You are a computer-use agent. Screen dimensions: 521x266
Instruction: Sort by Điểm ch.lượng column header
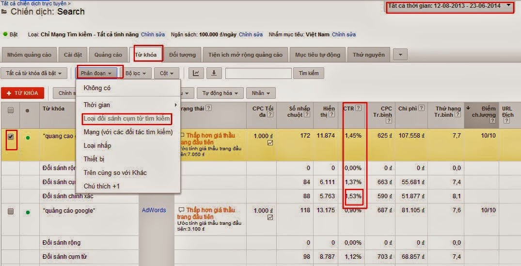[x=481, y=115]
